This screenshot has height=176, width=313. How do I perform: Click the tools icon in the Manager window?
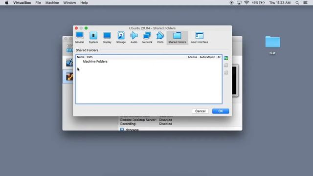(x=69, y=48)
